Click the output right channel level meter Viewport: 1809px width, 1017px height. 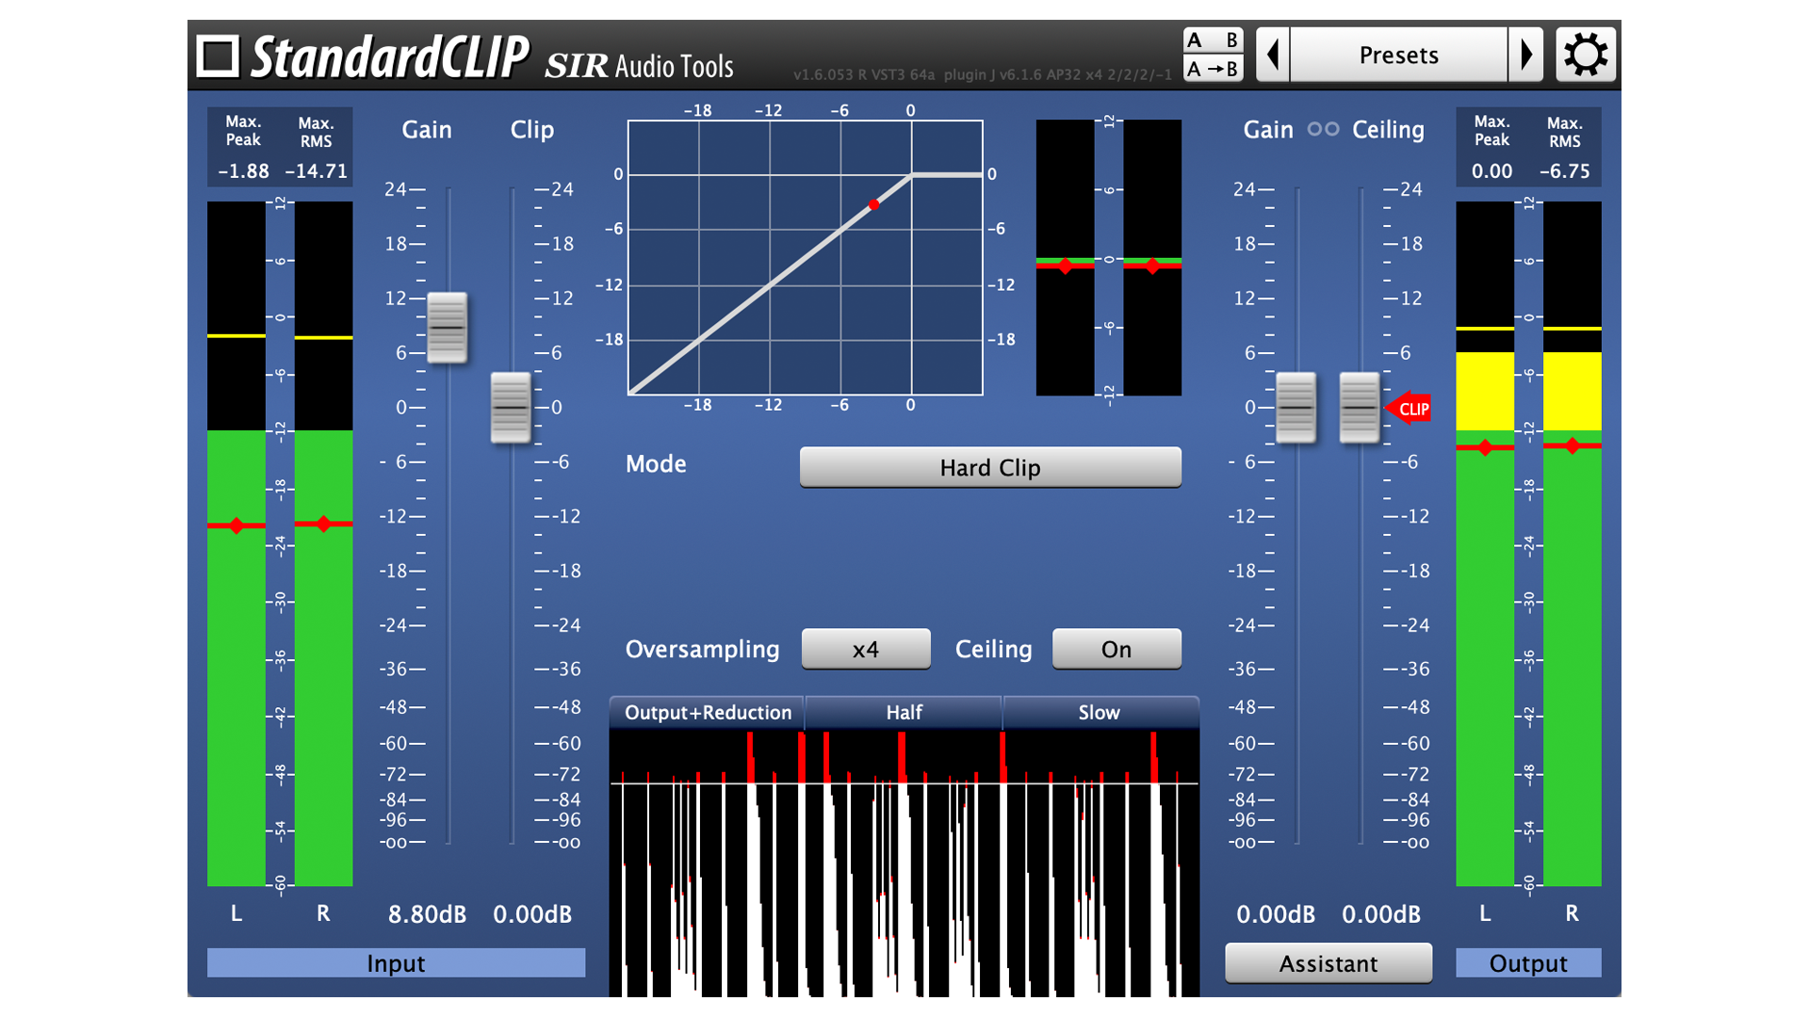[1572, 543]
